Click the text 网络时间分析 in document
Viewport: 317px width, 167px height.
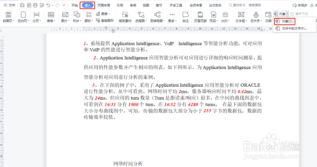(x=128, y=164)
